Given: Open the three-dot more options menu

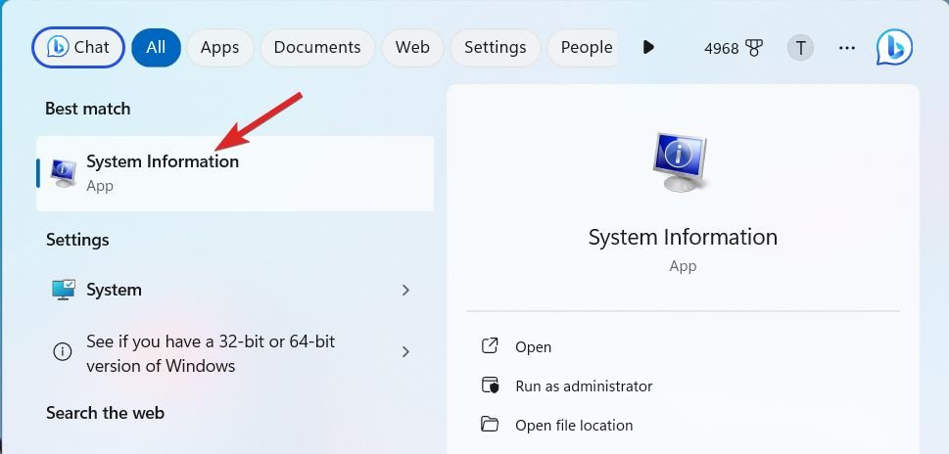Looking at the screenshot, I should click(847, 47).
